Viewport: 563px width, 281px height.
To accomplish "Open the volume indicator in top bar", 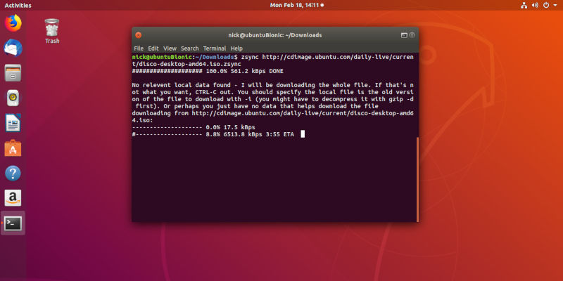I will (x=535, y=6).
